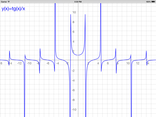Tap the Wi-Fi icon in the status bar
Viewport: 156px width, 117px height.
pyautogui.click(x=9, y=2)
